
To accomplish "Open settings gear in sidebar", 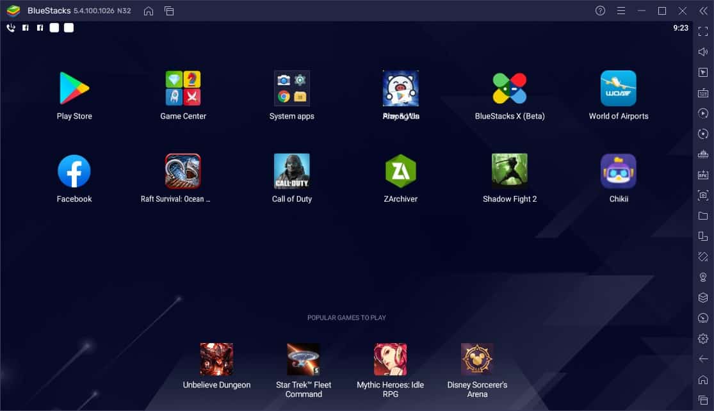I will pyautogui.click(x=703, y=339).
